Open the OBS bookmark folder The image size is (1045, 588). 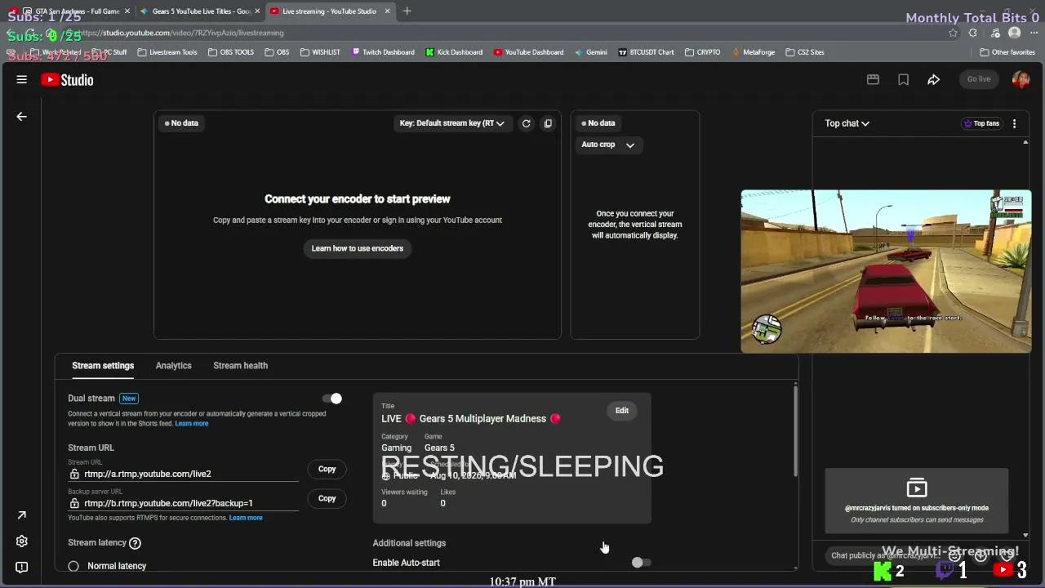tap(276, 52)
